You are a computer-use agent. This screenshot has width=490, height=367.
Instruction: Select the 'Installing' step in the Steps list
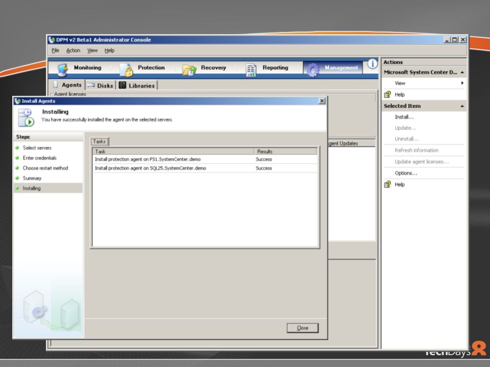click(48, 188)
